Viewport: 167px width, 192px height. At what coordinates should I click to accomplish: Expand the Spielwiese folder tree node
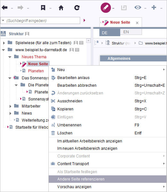tap(4, 43)
